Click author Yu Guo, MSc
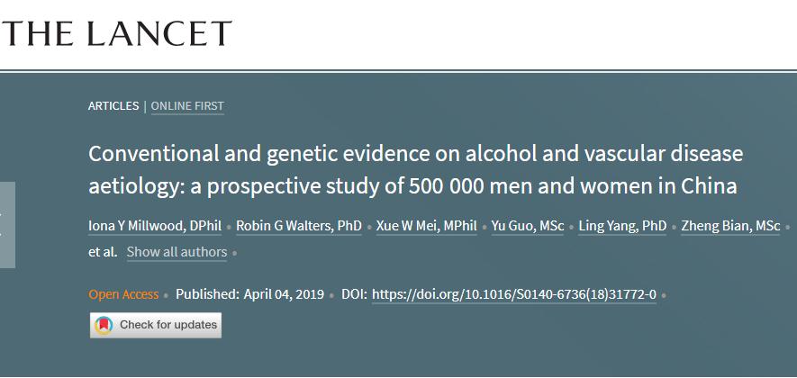Viewport: 797px width, 378px height. [x=528, y=226]
